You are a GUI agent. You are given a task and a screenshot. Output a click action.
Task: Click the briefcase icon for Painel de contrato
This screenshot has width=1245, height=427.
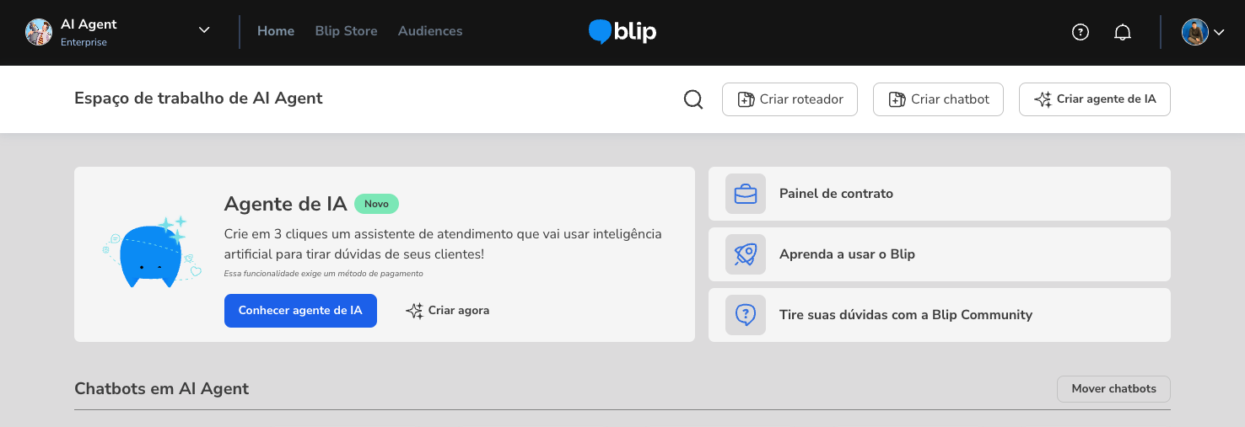pyautogui.click(x=746, y=194)
